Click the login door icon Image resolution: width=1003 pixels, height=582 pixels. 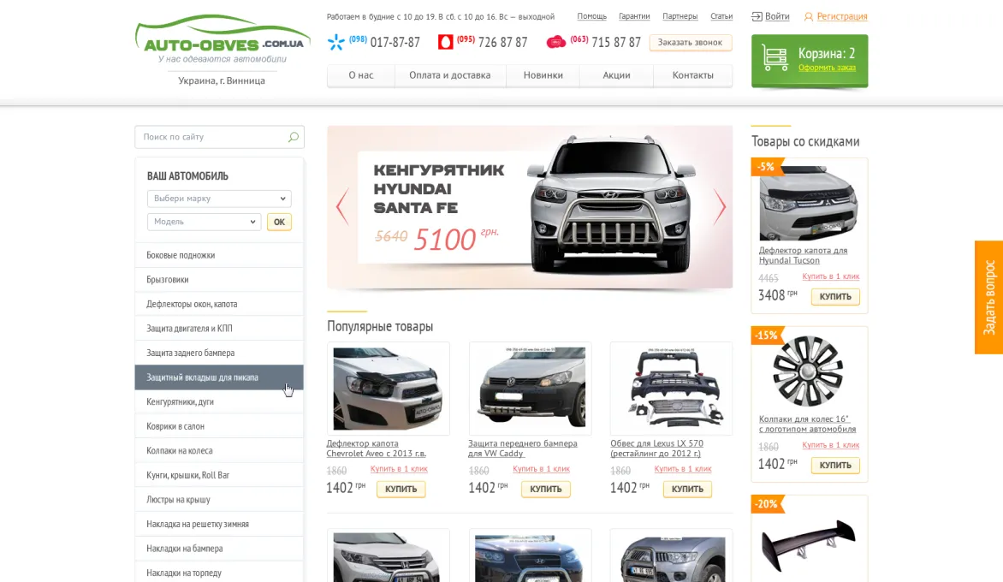point(757,16)
